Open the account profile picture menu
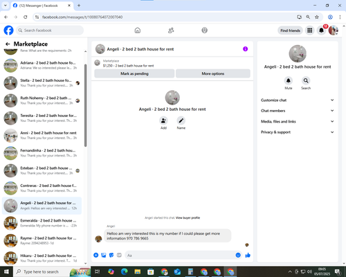Image resolution: width=346 pixels, height=277 pixels. (x=334, y=30)
